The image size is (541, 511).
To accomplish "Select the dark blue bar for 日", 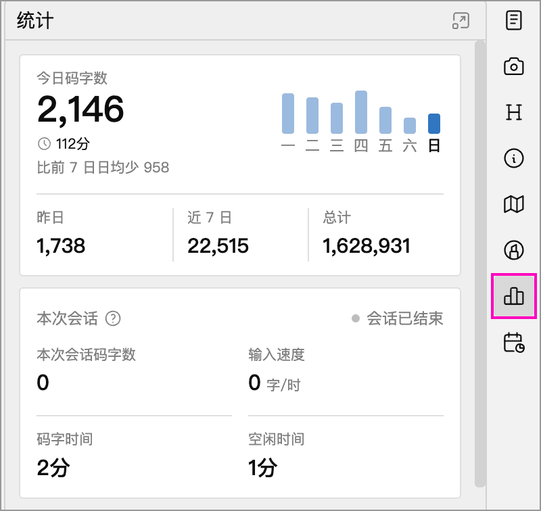I will (434, 124).
